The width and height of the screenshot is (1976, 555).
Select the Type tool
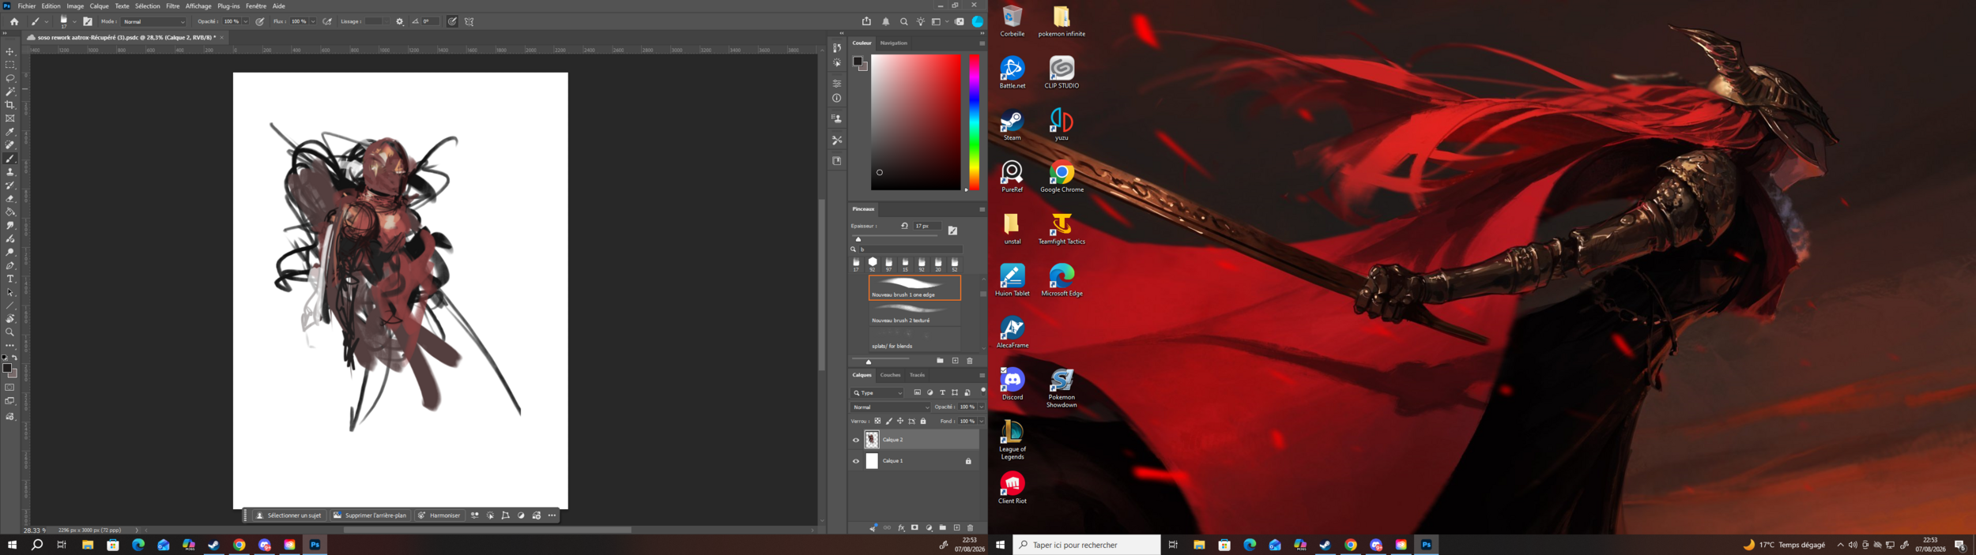tap(10, 279)
